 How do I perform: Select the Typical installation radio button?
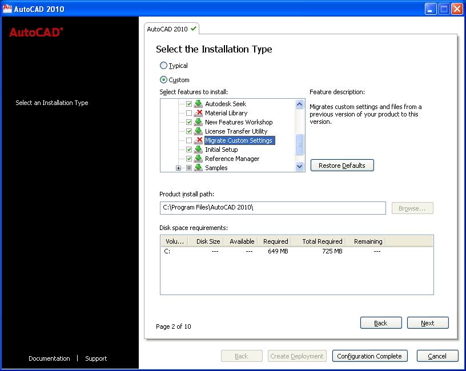163,65
